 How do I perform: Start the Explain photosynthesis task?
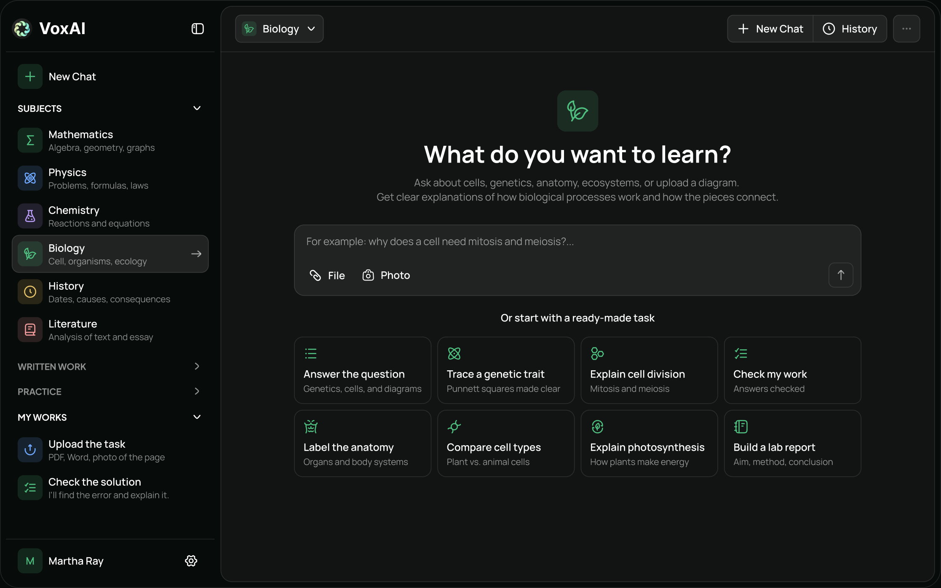coord(649,444)
